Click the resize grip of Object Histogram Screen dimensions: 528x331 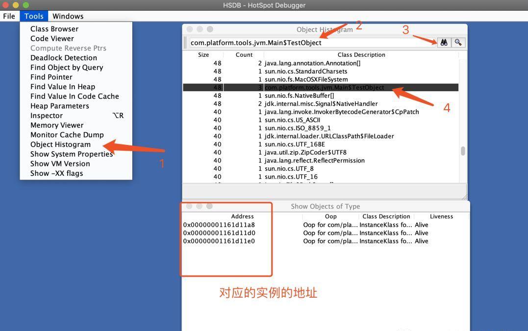pyautogui.click(x=464, y=196)
